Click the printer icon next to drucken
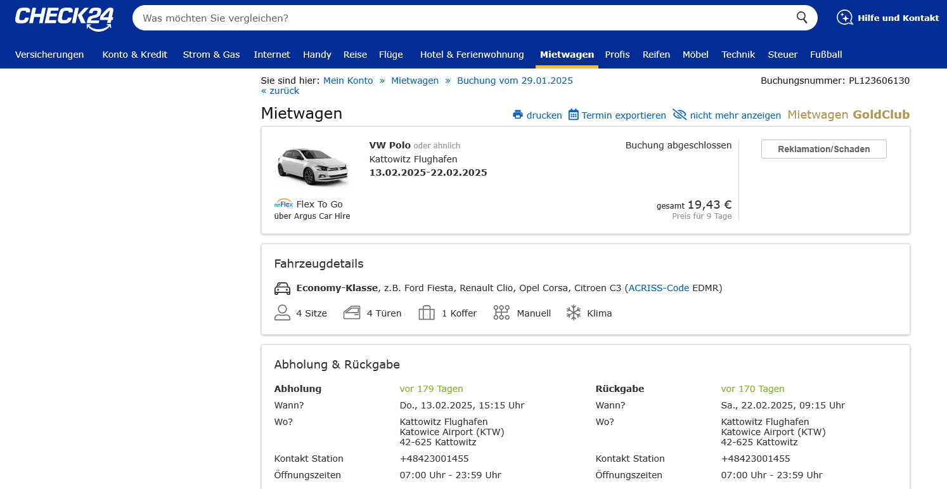Viewport: 947px width, 489px height. point(518,115)
